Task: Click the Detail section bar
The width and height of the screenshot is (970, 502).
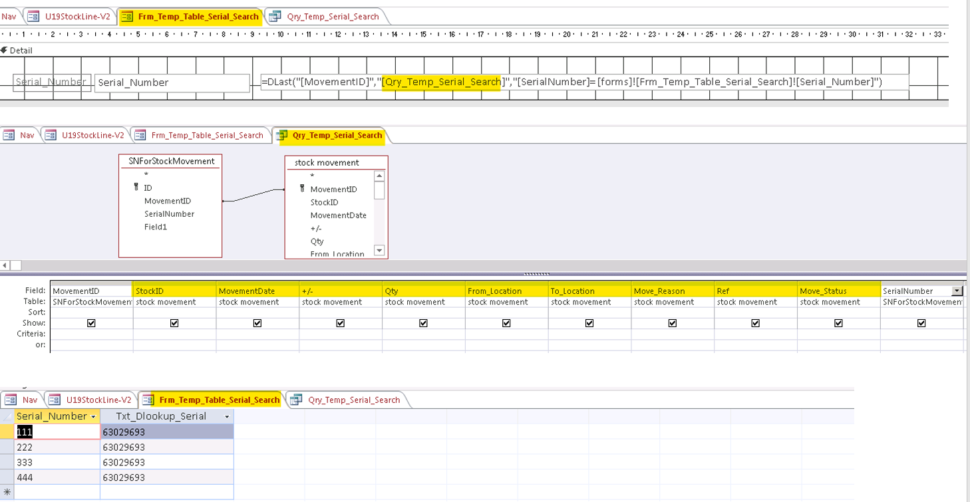Action: click(x=474, y=50)
